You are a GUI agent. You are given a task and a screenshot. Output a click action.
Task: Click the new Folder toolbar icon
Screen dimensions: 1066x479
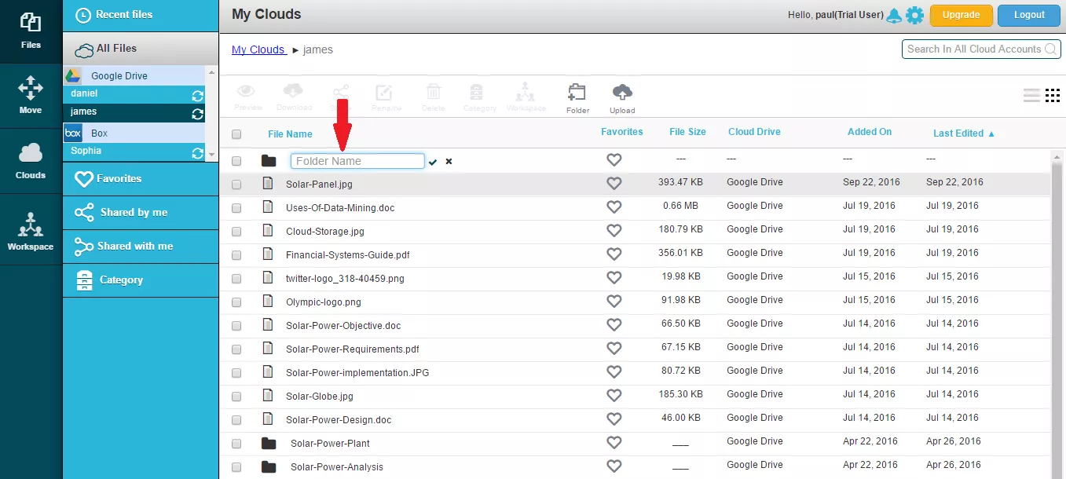point(577,92)
